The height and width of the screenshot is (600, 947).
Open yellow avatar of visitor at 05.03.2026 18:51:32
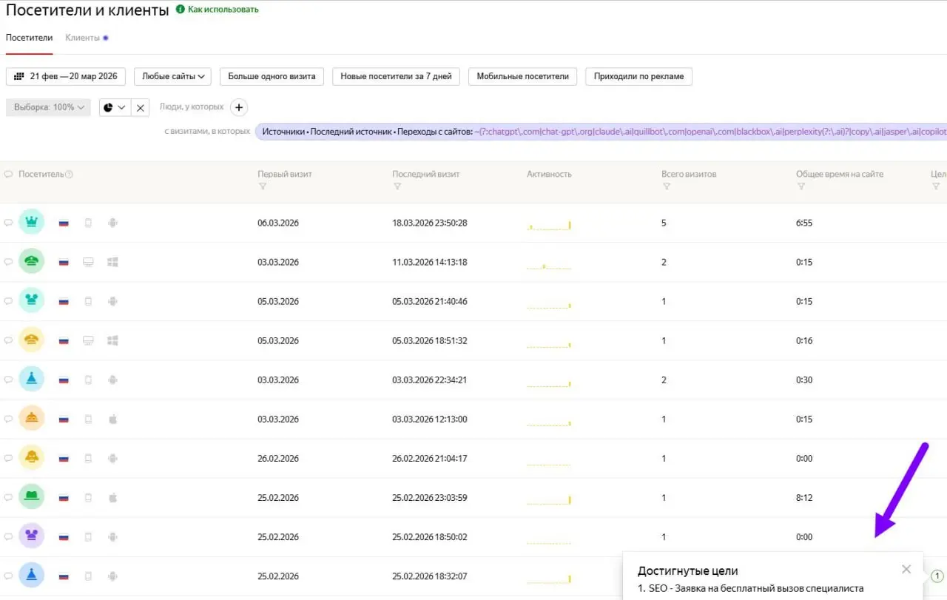[x=32, y=340]
